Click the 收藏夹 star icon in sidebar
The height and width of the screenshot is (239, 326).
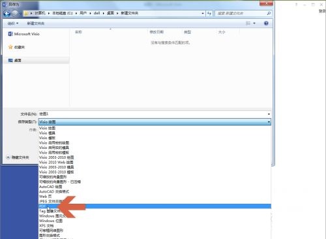[10, 47]
